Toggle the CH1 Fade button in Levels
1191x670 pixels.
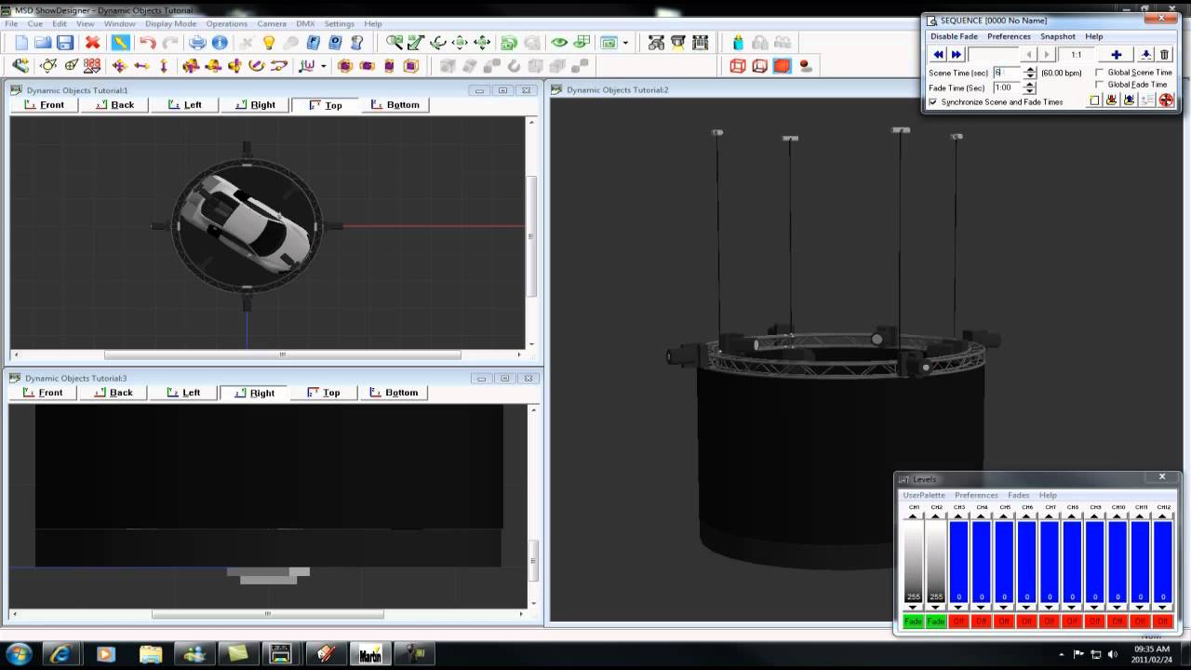[913, 622]
